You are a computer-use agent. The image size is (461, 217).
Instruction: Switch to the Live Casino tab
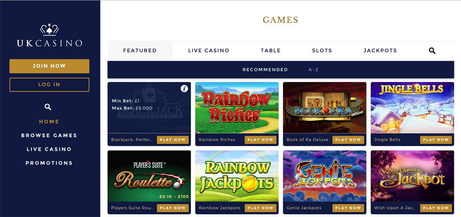(x=208, y=51)
